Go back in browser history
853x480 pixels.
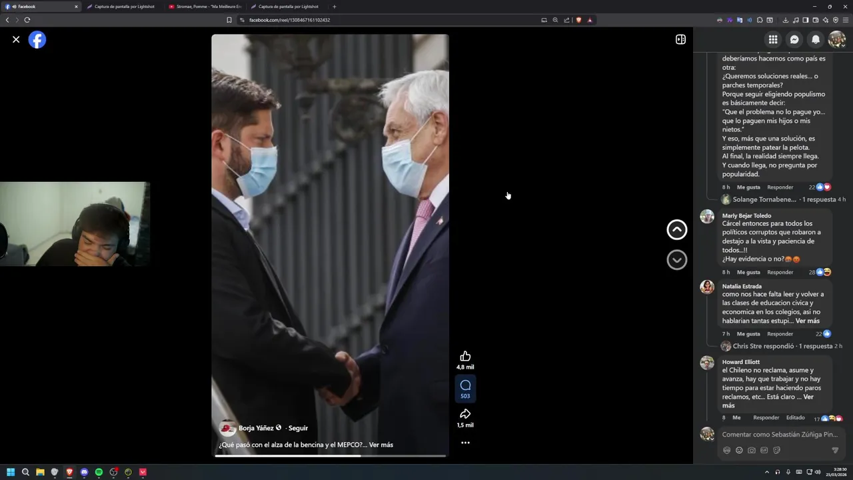tap(7, 20)
